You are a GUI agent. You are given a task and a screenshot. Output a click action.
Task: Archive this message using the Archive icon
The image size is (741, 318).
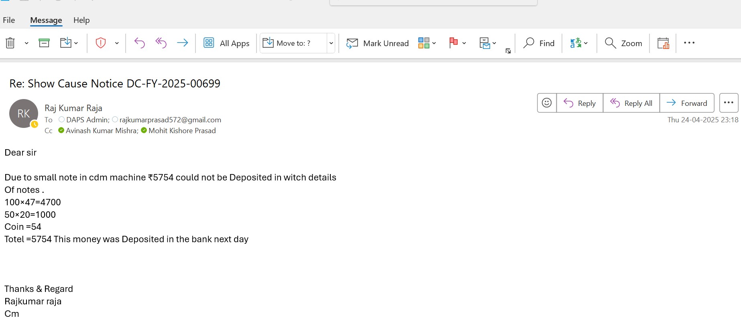tap(44, 43)
